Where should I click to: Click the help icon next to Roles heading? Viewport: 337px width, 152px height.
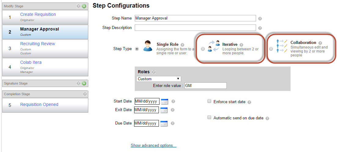click(x=154, y=72)
